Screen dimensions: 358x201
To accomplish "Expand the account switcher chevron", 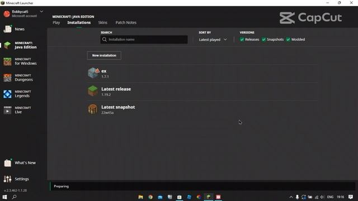I will click(41, 11).
